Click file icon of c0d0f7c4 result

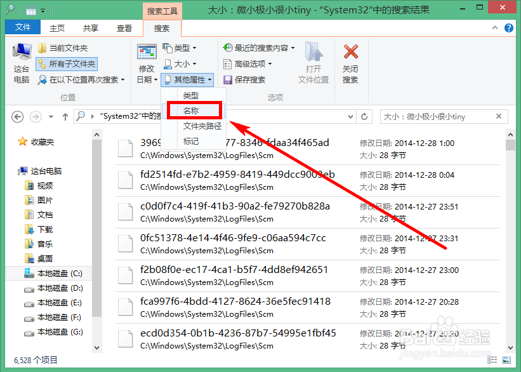pos(126,212)
